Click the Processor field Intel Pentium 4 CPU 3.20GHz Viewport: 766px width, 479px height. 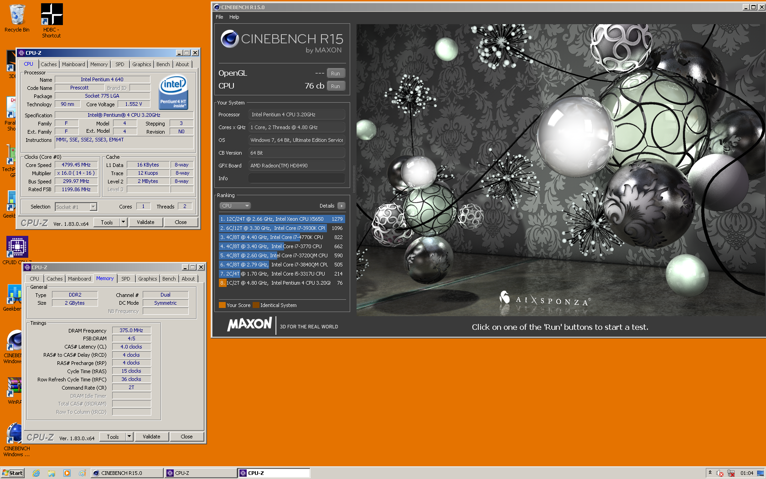click(296, 115)
